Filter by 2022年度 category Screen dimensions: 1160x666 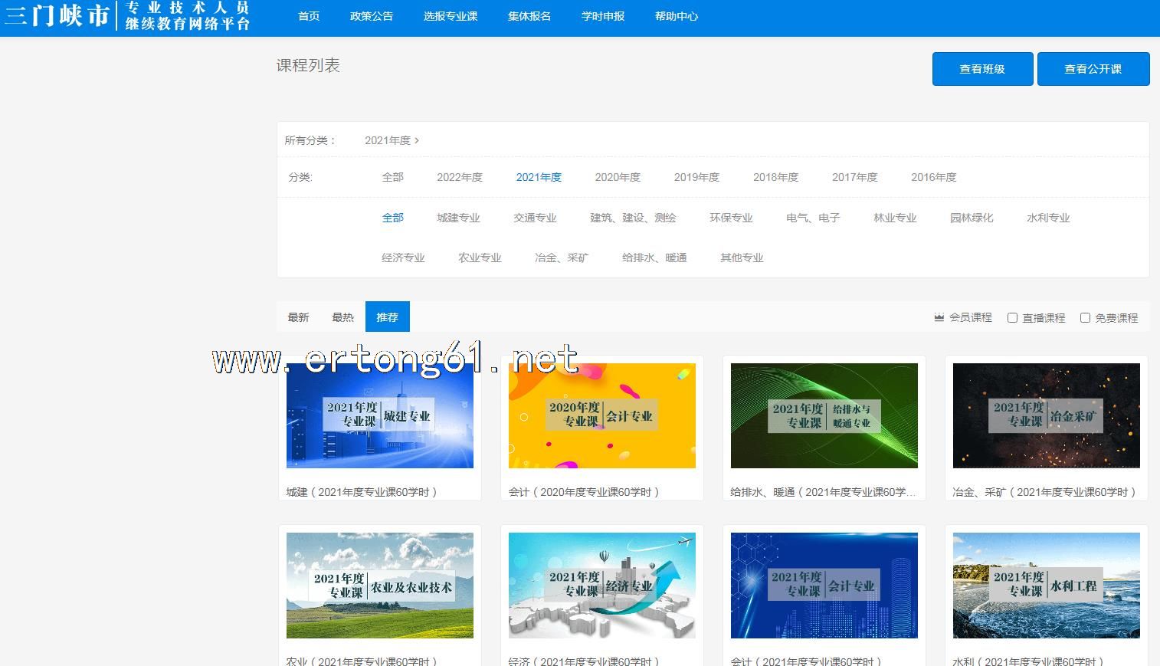click(x=459, y=177)
